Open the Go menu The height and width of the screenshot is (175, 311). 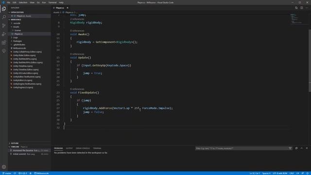[38, 2]
